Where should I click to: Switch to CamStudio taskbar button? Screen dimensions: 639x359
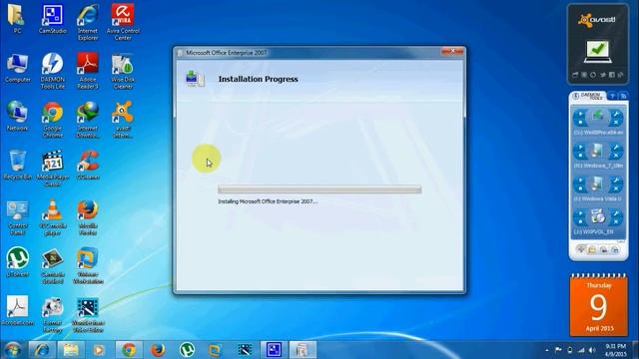[274, 350]
